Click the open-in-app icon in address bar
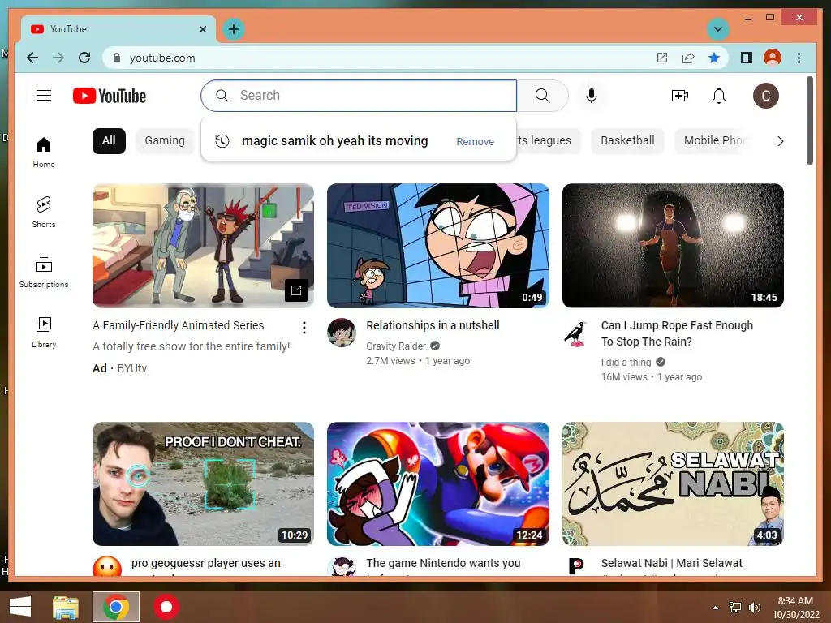The height and width of the screenshot is (623, 831). pos(662,58)
